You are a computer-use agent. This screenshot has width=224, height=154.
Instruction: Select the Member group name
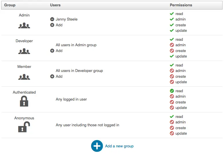tap(24, 66)
